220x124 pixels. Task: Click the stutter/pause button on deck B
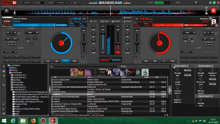click(155, 61)
